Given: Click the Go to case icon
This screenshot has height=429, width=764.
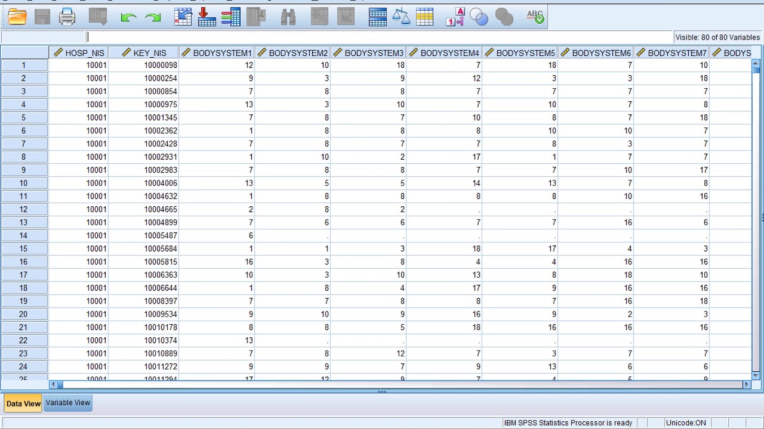Looking at the screenshot, I should (x=183, y=17).
